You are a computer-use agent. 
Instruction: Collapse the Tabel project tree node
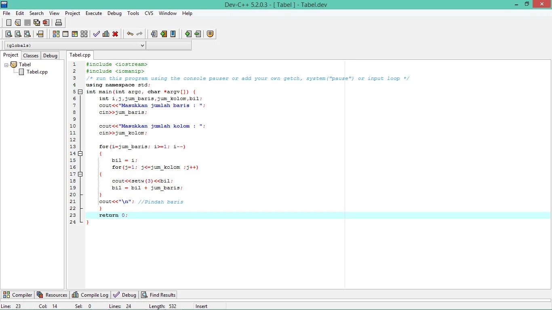(6, 65)
